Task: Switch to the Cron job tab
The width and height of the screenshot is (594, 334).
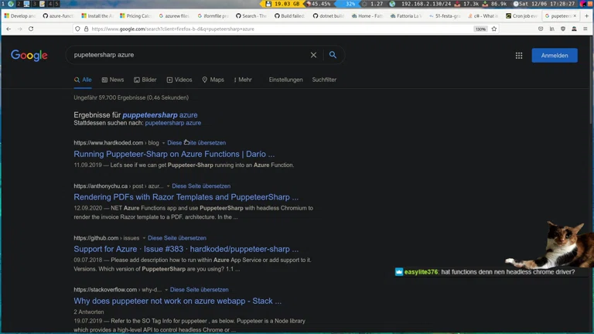Action: click(522, 16)
